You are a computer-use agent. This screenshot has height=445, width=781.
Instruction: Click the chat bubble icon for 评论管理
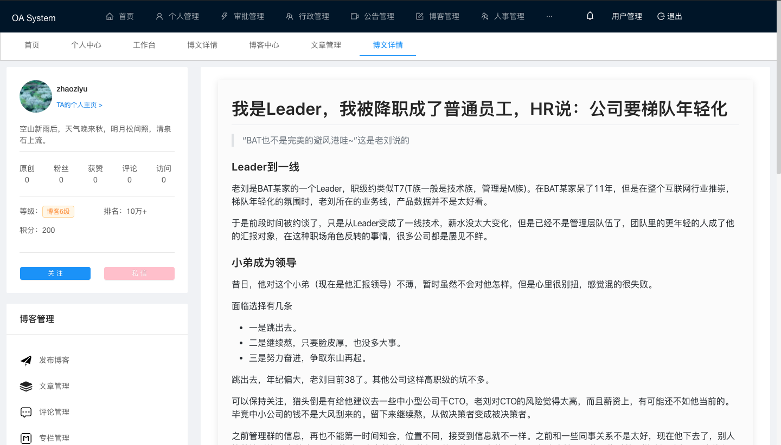[x=26, y=413]
